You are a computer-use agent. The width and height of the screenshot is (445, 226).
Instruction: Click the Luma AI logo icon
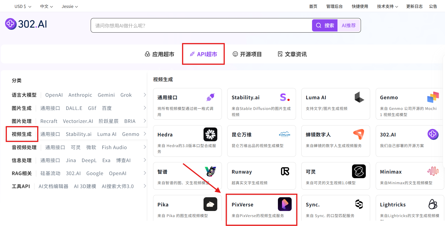coord(359,97)
